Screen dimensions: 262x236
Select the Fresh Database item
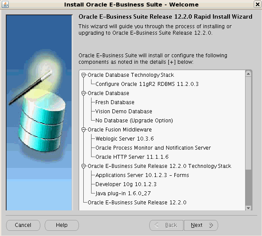(115, 102)
